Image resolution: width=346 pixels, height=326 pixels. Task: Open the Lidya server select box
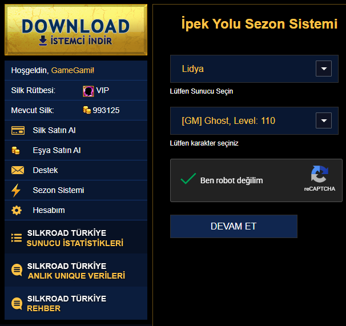point(254,69)
